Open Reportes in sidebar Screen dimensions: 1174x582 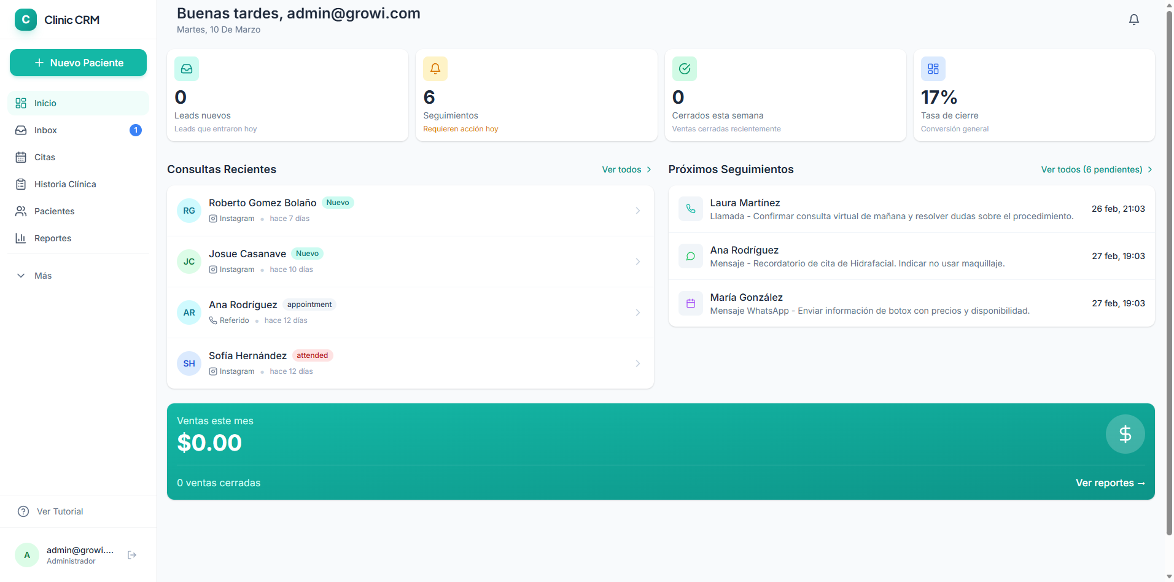[79, 238]
